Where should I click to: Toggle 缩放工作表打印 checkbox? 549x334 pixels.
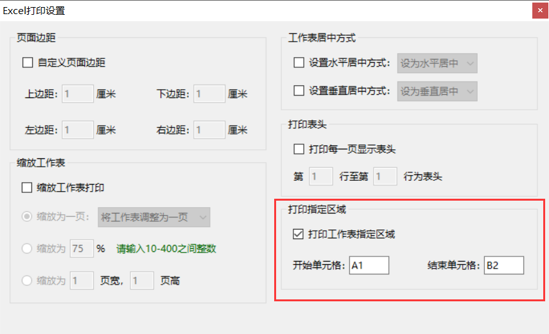click(x=27, y=187)
